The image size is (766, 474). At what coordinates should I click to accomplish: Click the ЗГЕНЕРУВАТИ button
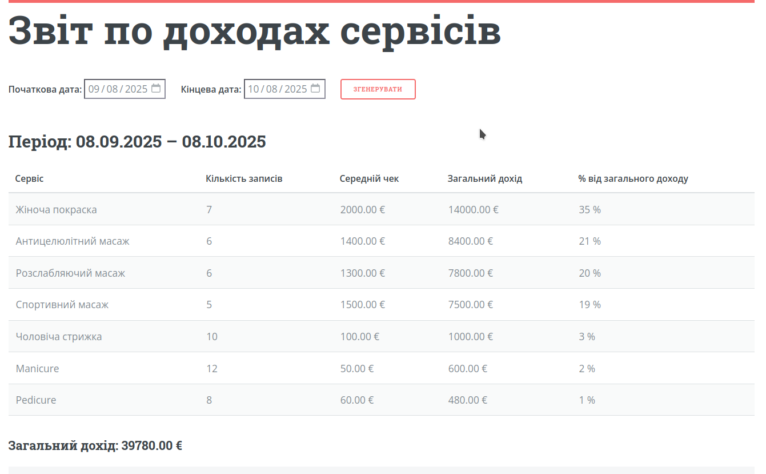(378, 89)
